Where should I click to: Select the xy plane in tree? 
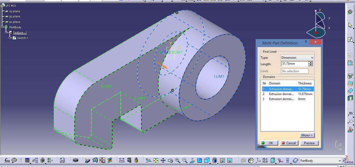15,11
